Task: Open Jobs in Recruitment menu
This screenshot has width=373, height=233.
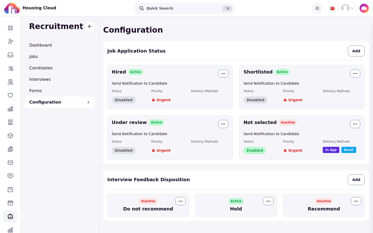Action: tap(60, 57)
